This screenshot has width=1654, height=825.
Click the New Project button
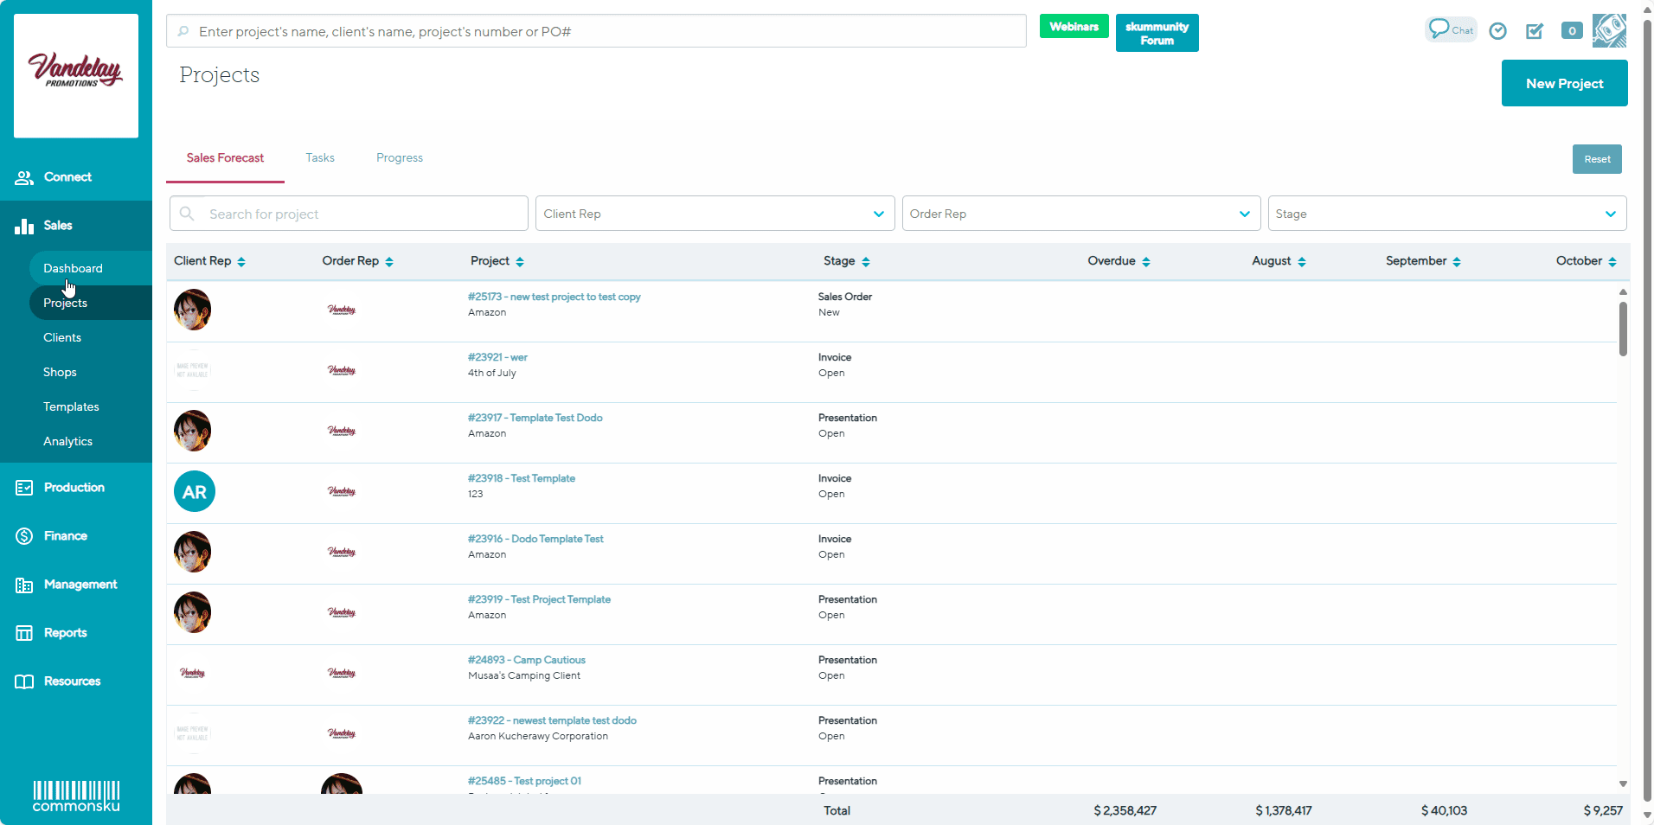point(1564,84)
